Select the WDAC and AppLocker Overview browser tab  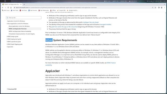pos(12,4)
